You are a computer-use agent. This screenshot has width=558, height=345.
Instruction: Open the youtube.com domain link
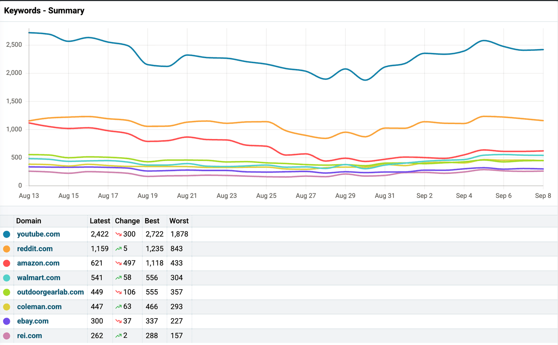click(38, 234)
